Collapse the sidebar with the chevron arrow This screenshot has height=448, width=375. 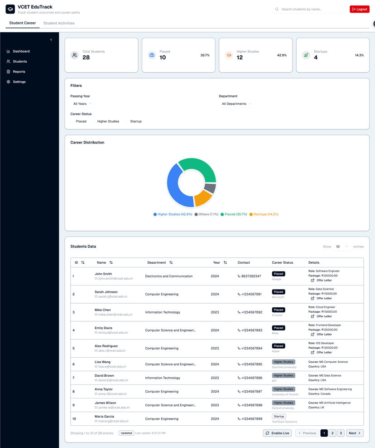(51, 40)
